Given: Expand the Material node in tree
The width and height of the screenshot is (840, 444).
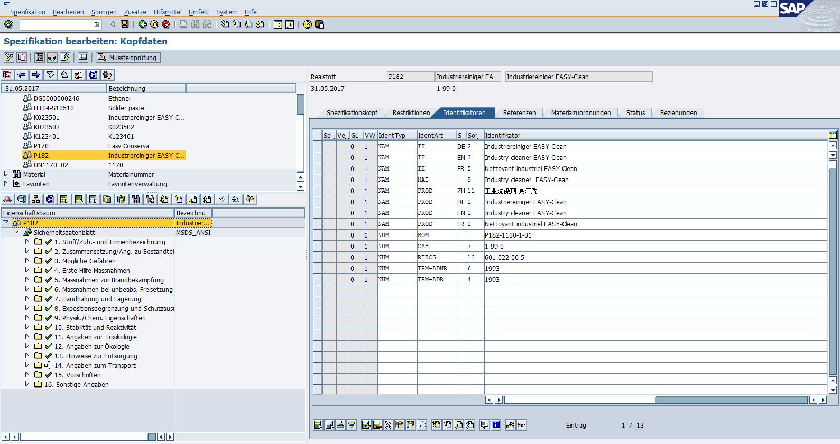Looking at the screenshot, I should pyautogui.click(x=6, y=174).
